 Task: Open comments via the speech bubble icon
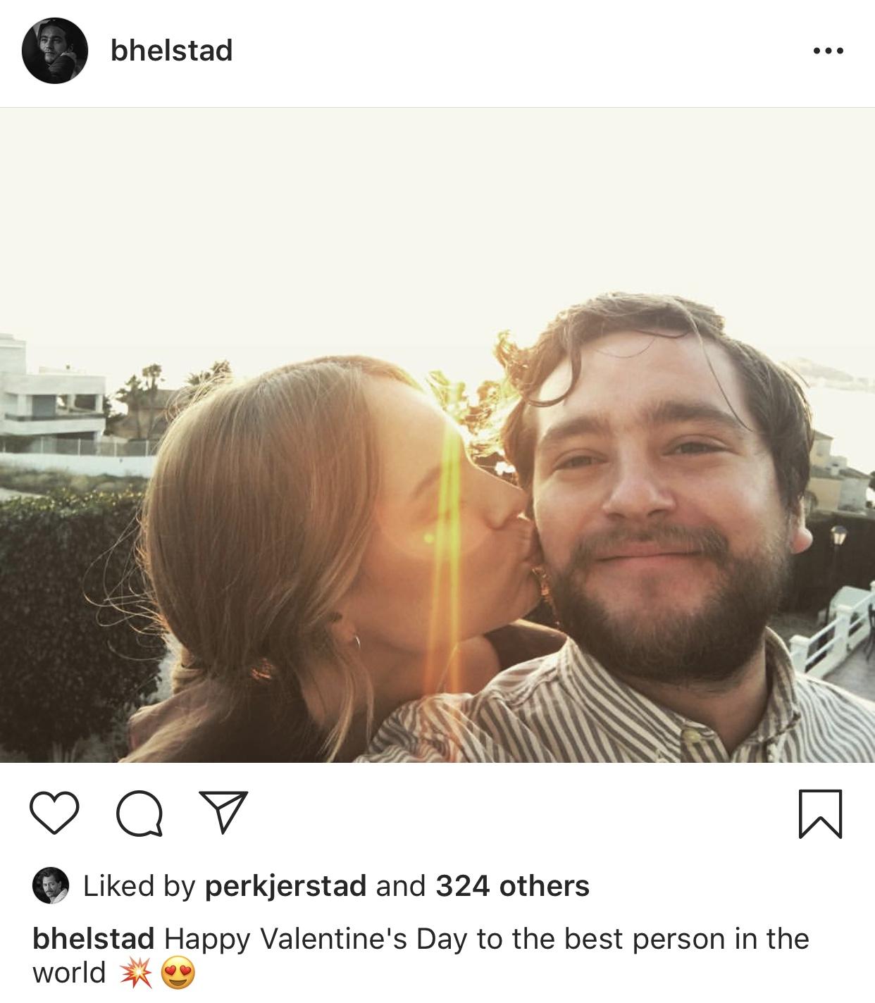(x=139, y=814)
